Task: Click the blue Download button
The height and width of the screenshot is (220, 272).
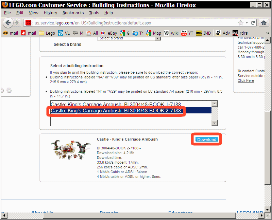Action: pyautogui.click(x=206, y=139)
